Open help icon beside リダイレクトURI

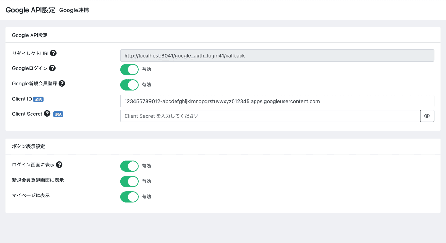pyautogui.click(x=54, y=53)
